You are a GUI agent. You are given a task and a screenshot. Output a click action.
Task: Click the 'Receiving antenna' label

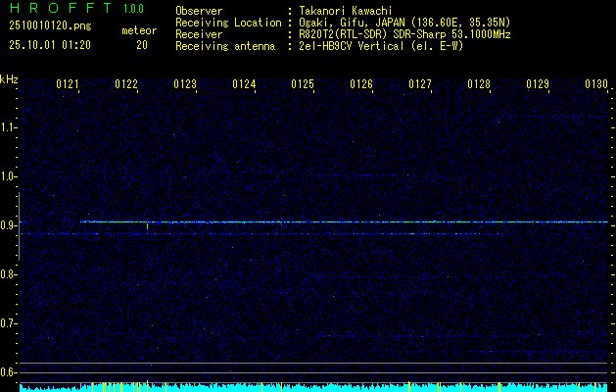coord(225,46)
